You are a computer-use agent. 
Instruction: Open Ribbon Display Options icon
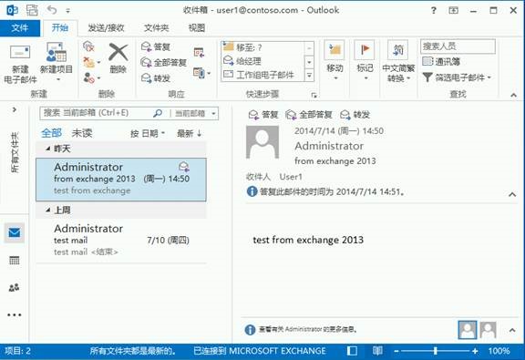pyautogui.click(x=453, y=10)
